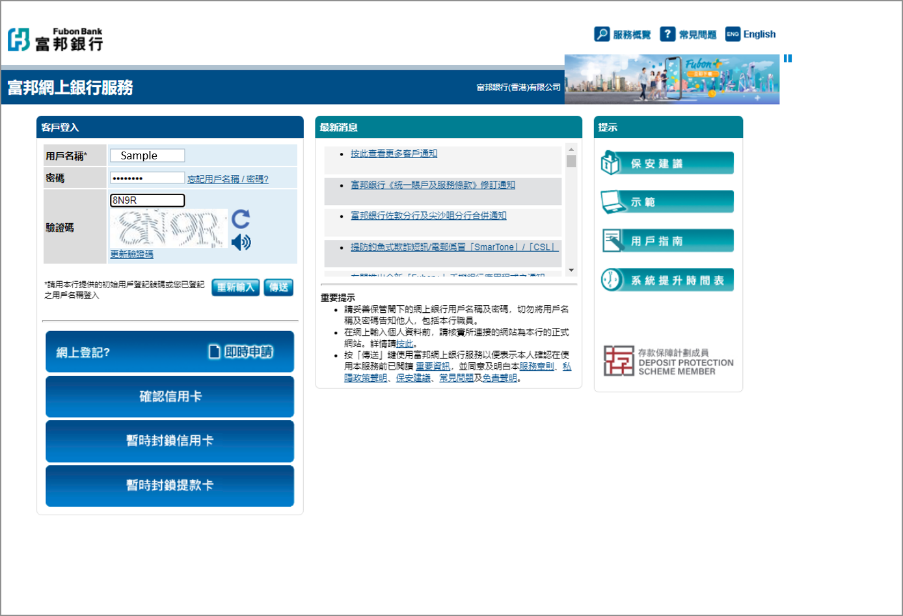Click the Deposit Protection Scheme Member logo
This screenshot has width=903, height=616.
pyautogui.click(x=668, y=361)
